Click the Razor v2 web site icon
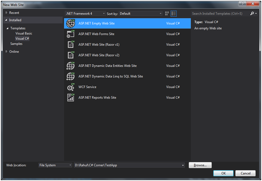Viewport: 262px width, 181px height. coord(71,55)
